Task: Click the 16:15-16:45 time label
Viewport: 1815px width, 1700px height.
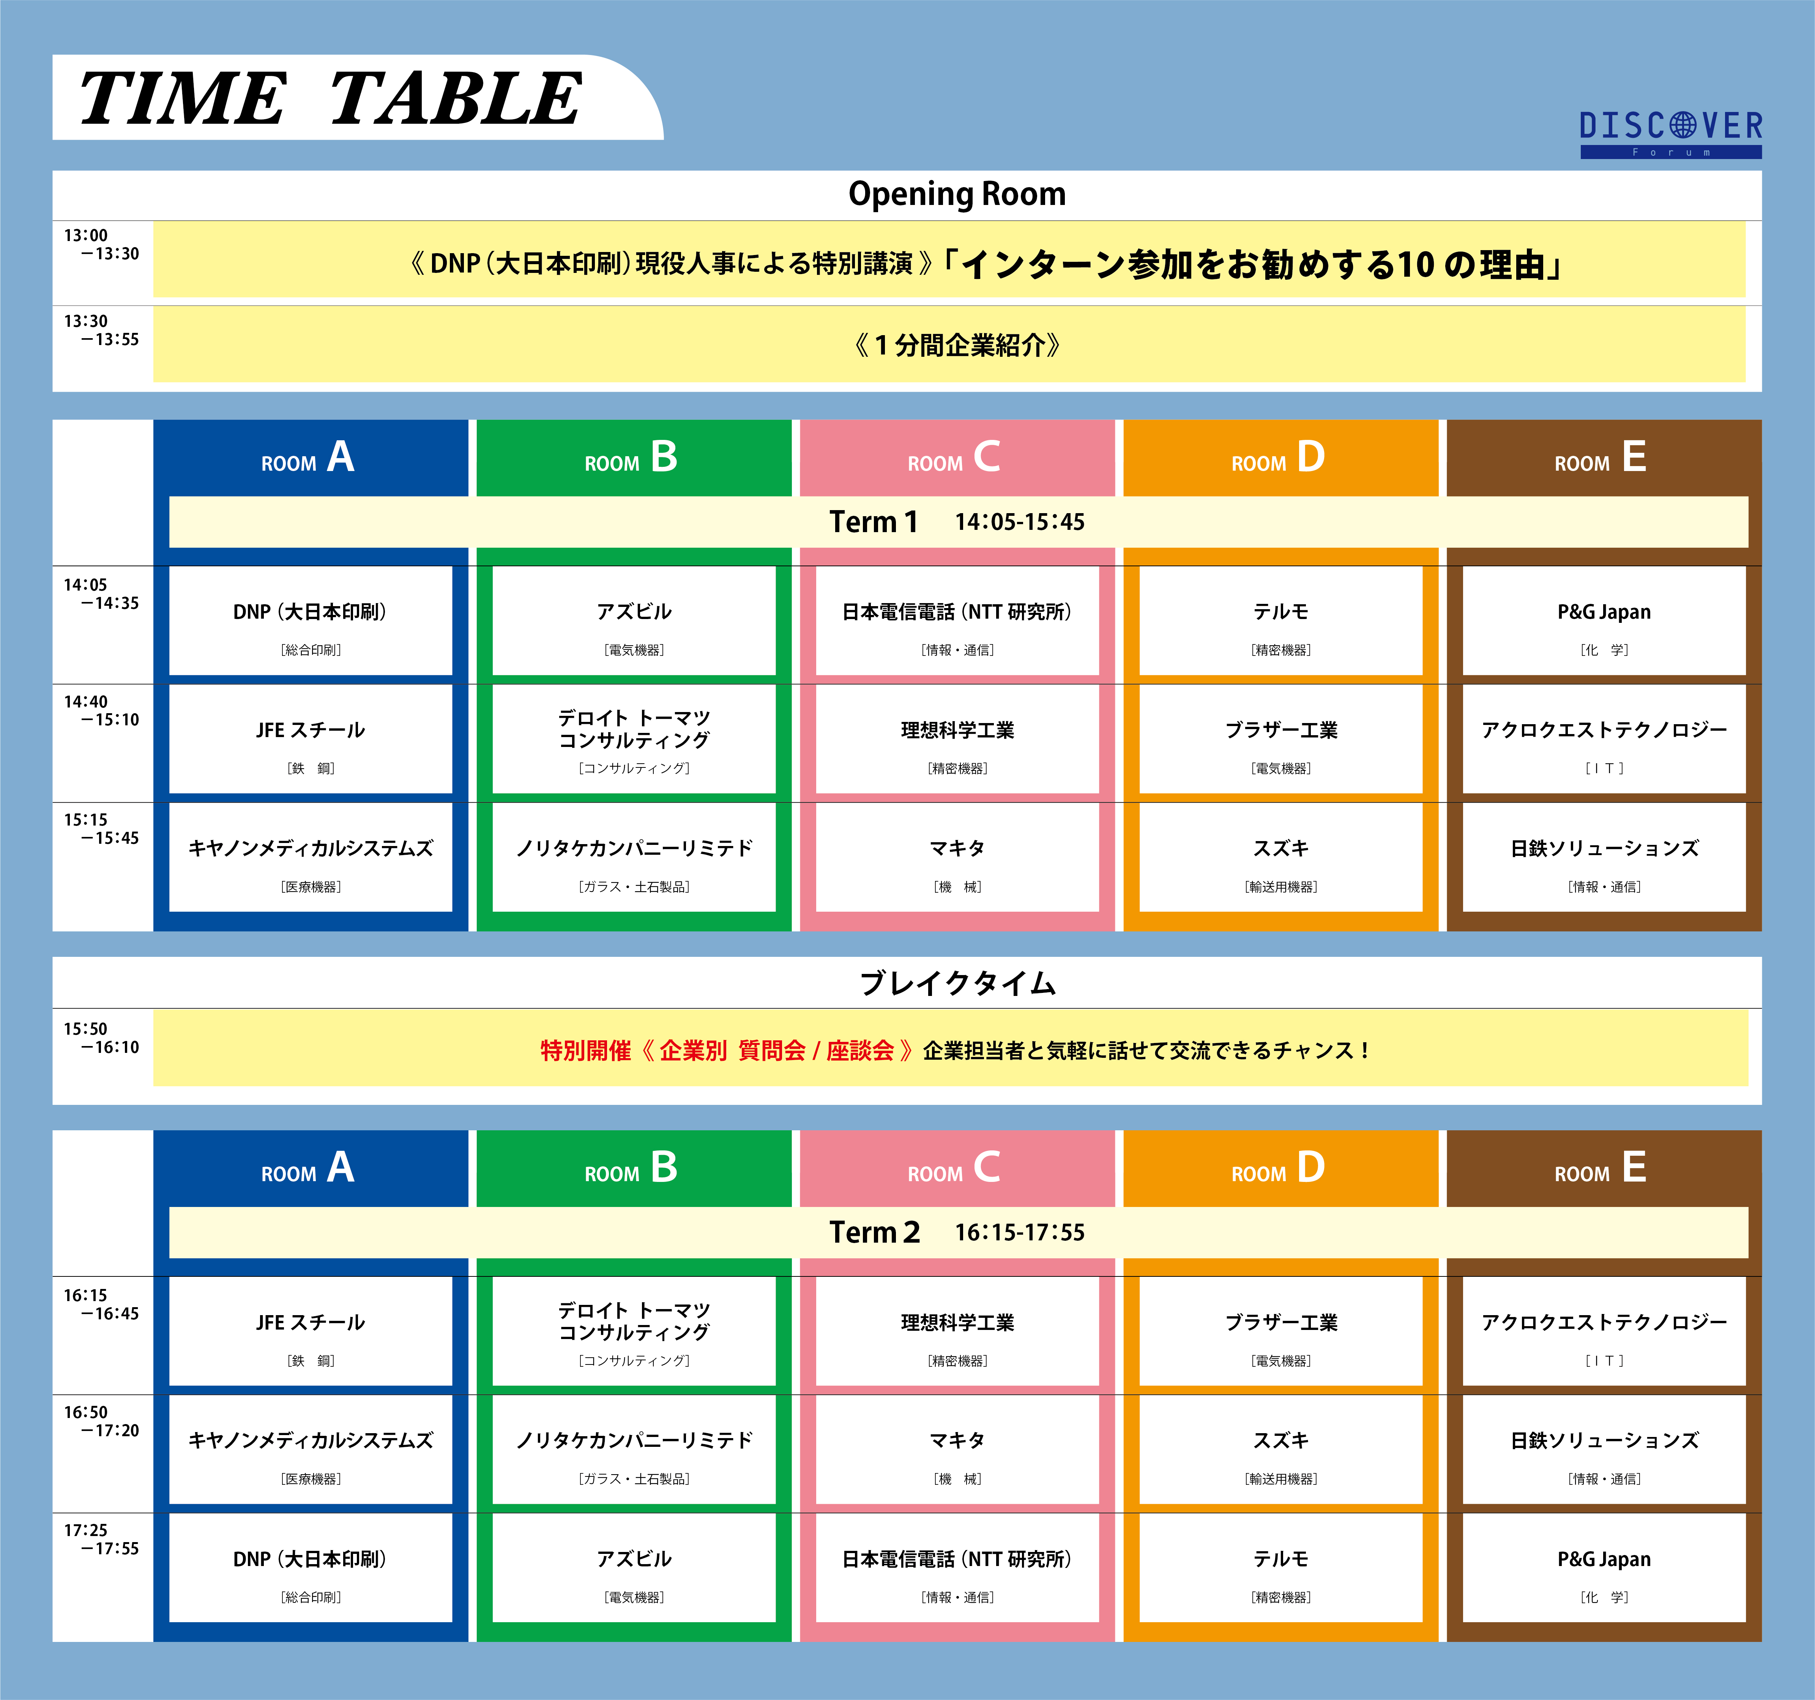Action: 101,1305
